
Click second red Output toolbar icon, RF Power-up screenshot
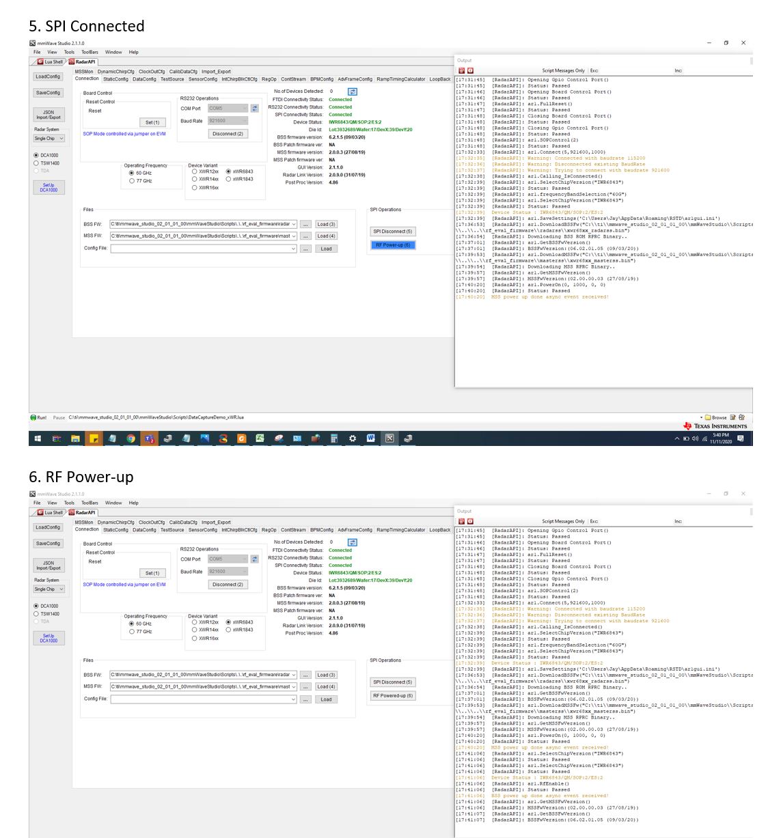point(469,521)
